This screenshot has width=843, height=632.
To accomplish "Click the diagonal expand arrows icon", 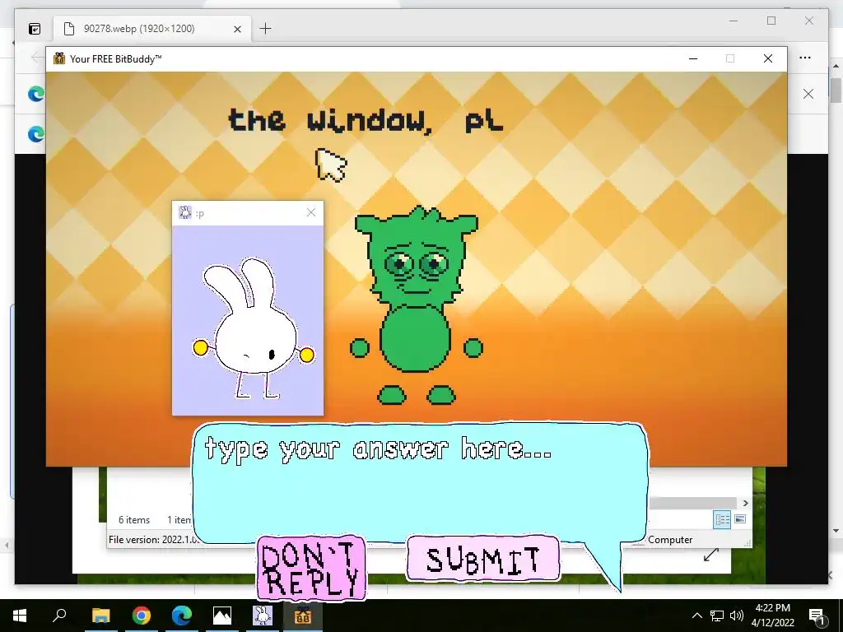I will pyautogui.click(x=711, y=555).
